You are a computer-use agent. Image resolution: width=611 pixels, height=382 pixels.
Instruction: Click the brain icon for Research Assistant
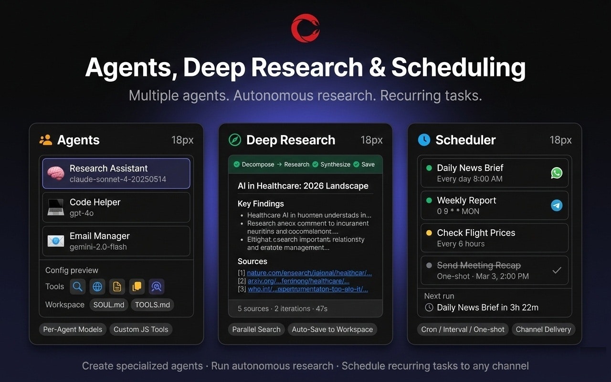click(x=56, y=173)
